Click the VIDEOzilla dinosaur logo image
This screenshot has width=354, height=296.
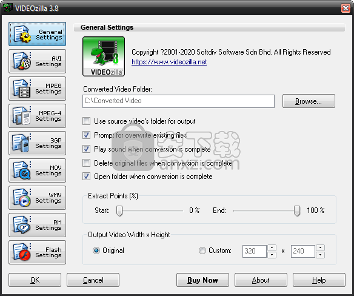104,56
